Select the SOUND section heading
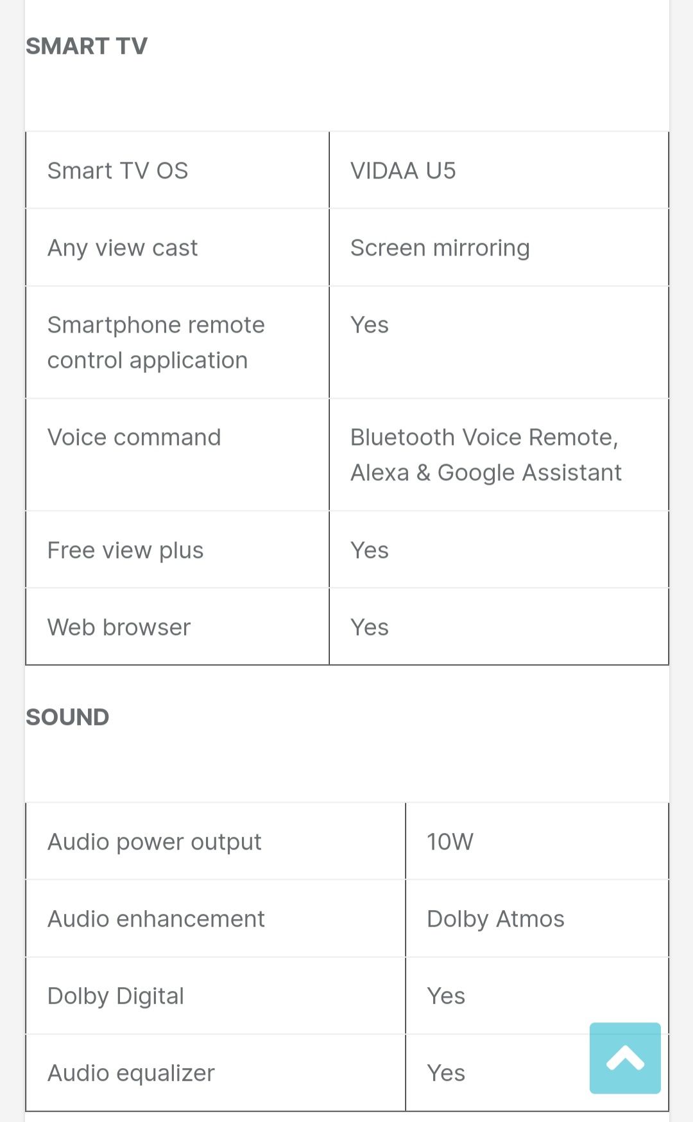693x1122 pixels. pyautogui.click(x=67, y=717)
